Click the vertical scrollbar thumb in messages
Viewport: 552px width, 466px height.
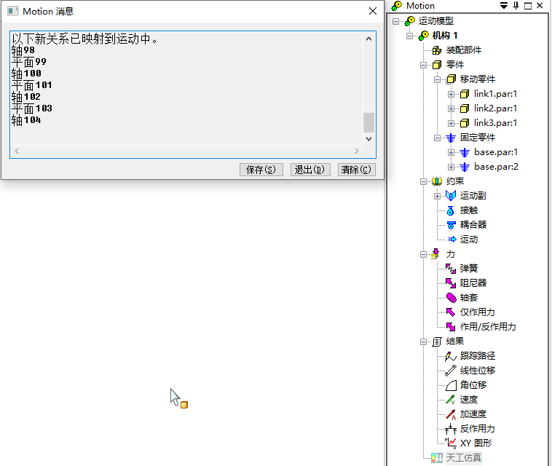(368, 122)
